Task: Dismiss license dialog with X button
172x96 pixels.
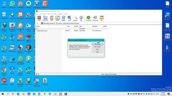Action: coord(103,40)
